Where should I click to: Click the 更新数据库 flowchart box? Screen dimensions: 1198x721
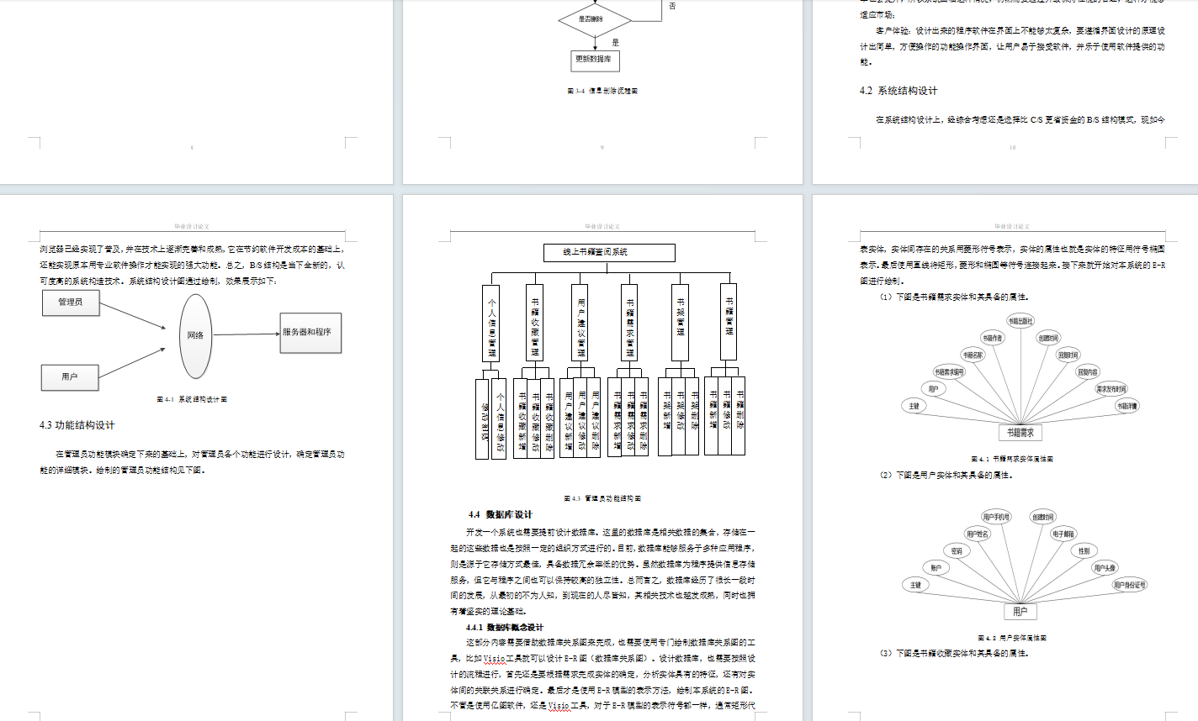596,61
